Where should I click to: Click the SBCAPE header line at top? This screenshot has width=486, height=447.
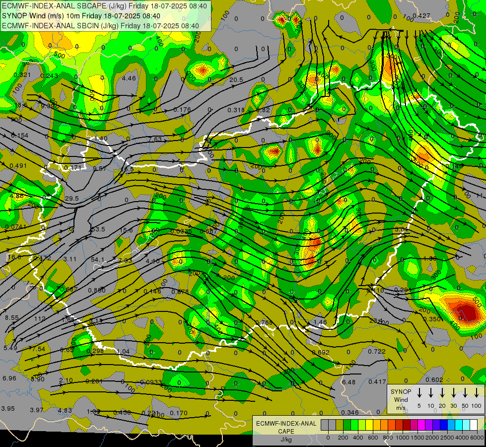coord(104,6)
